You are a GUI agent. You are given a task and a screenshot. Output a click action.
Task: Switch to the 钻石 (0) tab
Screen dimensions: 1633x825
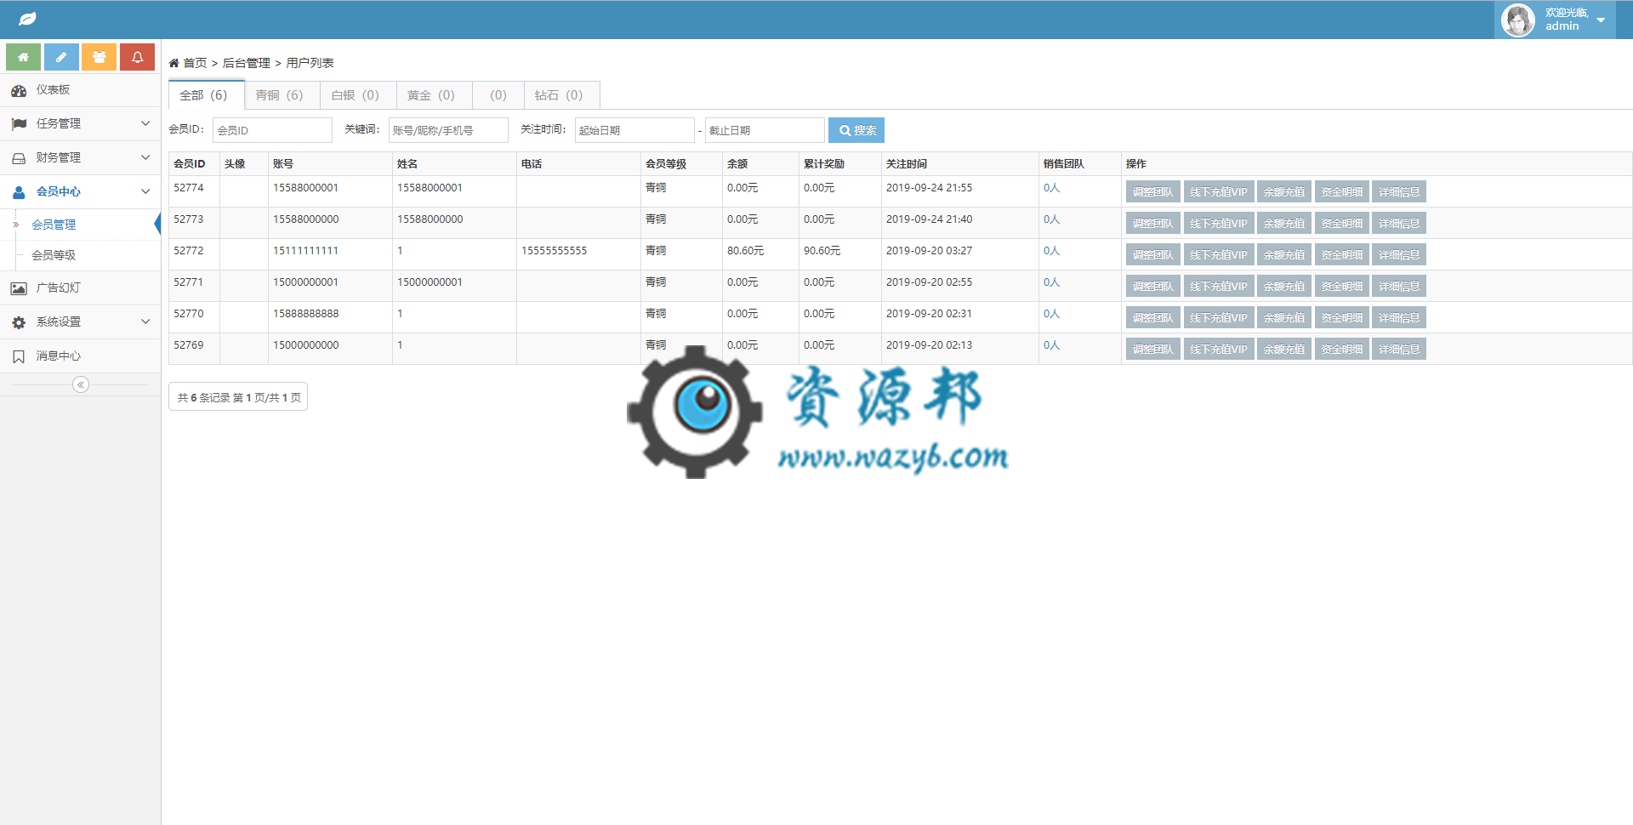(x=559, y=95)
